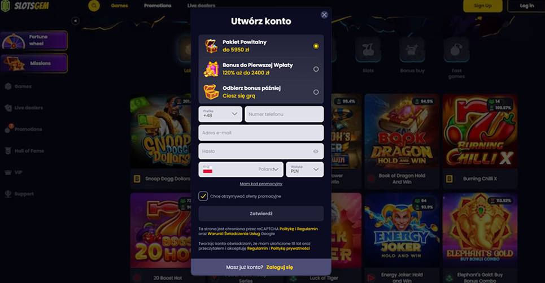
Task: Select Odbierz bonus później radio option
Action: tap(316, 92)
